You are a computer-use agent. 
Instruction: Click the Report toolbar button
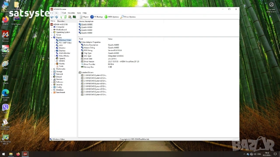(x=84, y=17)
